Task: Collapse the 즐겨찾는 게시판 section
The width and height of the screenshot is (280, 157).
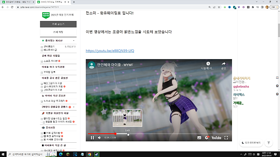Action: pos(73,41)
